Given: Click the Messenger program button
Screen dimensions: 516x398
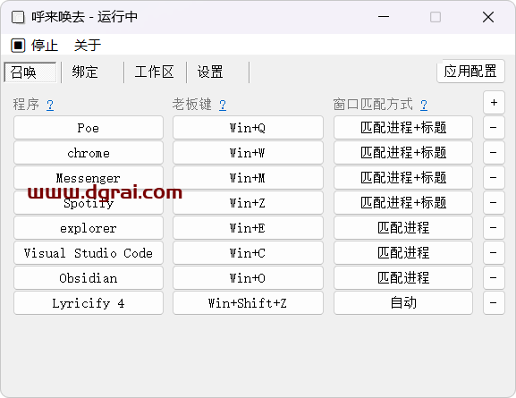Looking at the screenshot, I should click(89, 178).
